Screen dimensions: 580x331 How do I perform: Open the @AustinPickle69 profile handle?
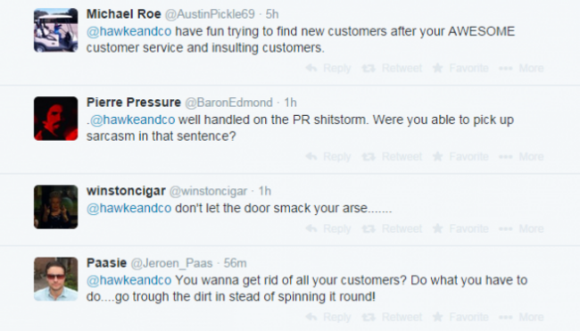210,14
